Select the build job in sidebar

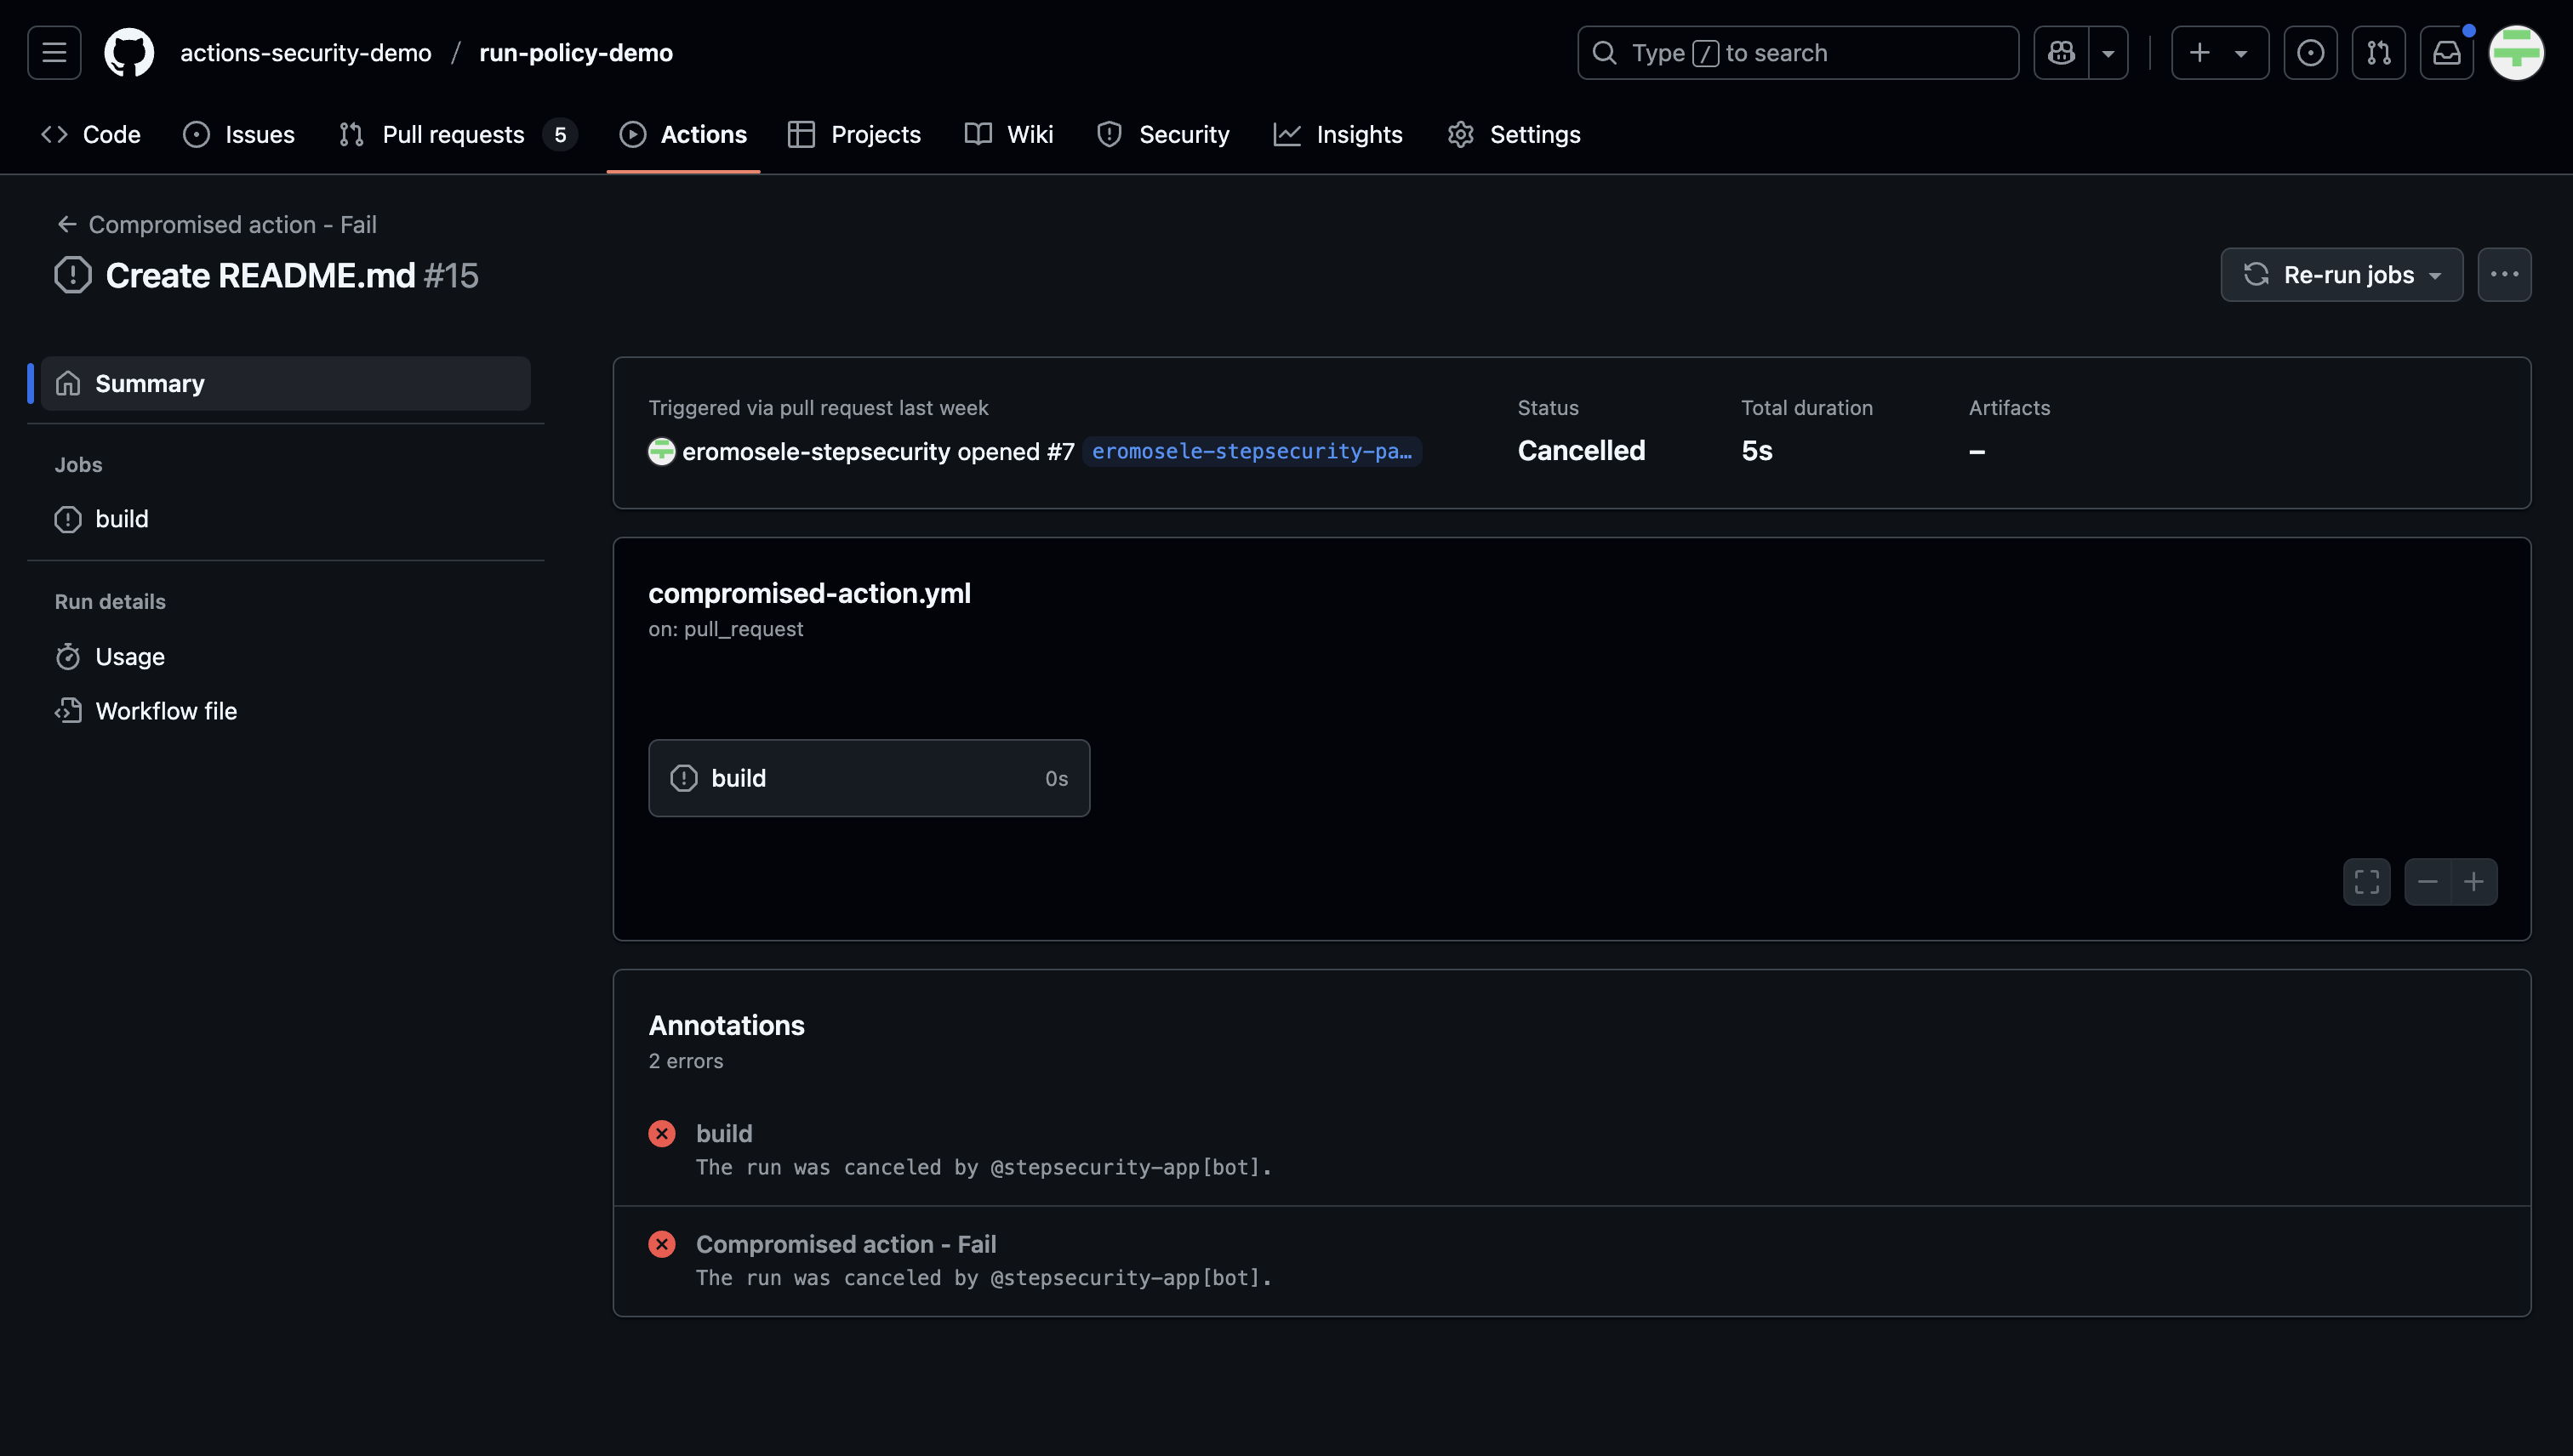click(121, 519)
